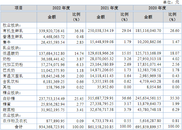Click value 129,618,966.26

(101, 53)
